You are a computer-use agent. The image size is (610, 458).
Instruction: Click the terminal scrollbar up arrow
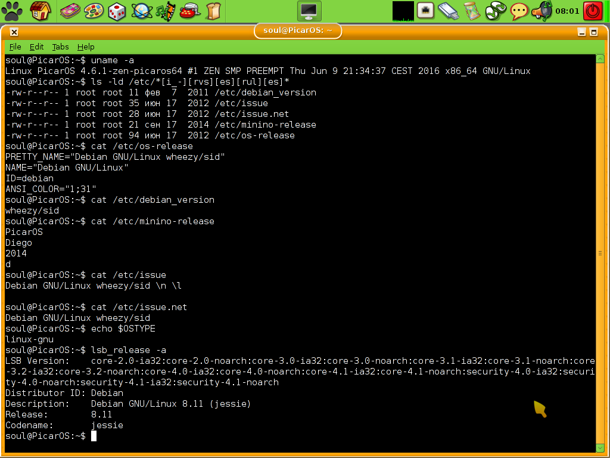600,59
